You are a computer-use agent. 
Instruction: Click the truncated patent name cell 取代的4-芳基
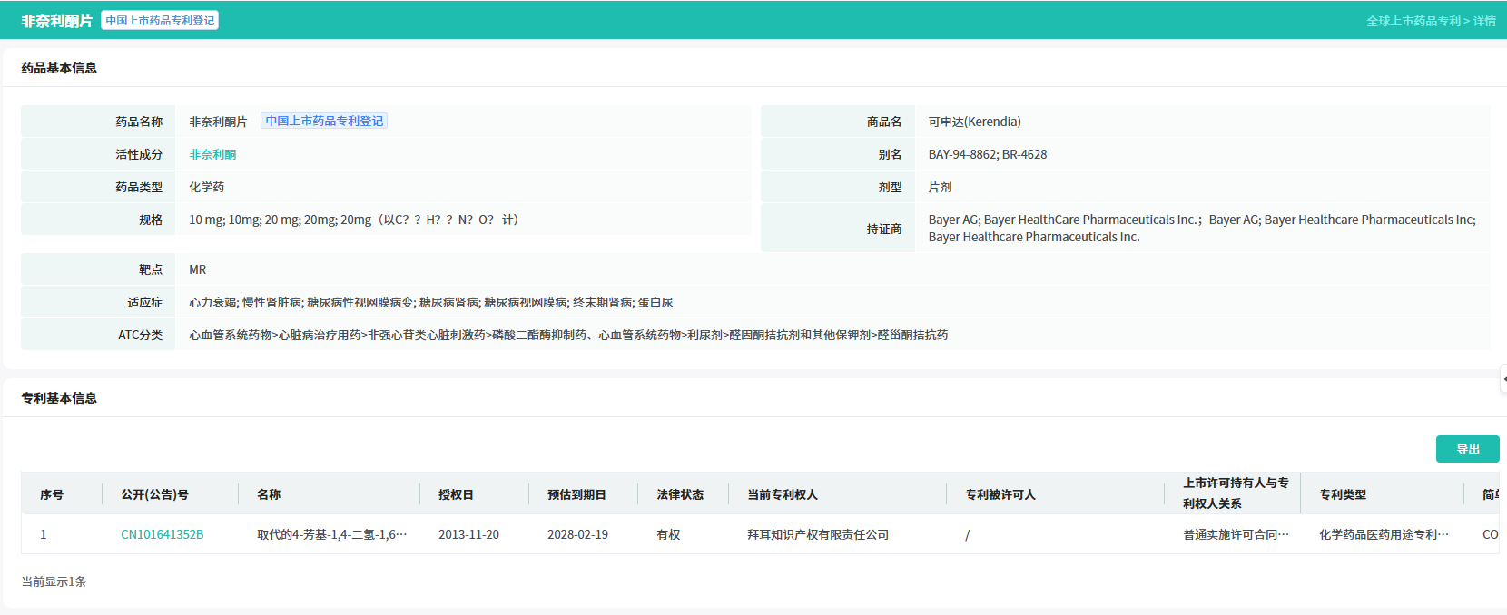[331, 534]
